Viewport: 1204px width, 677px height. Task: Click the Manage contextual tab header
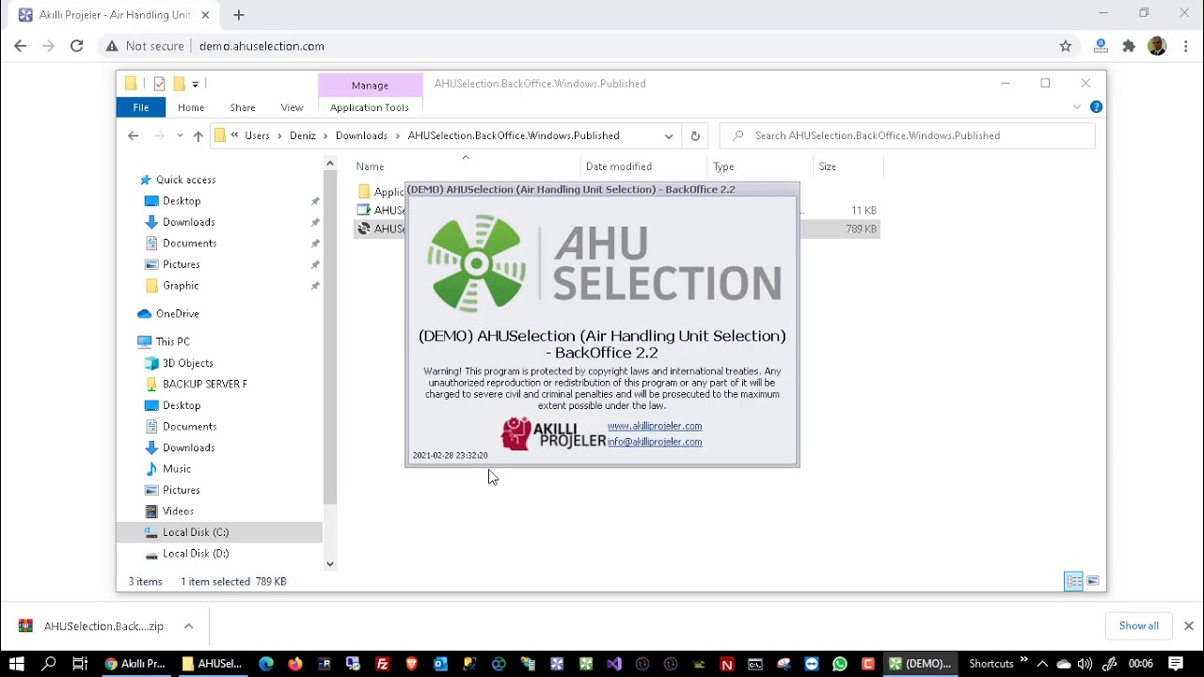tap(370, 85)
